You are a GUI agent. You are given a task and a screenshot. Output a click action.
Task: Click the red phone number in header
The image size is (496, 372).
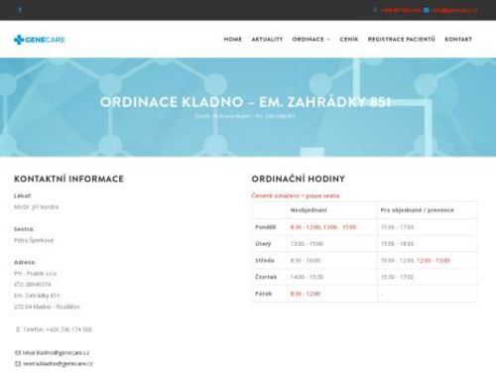401,10
